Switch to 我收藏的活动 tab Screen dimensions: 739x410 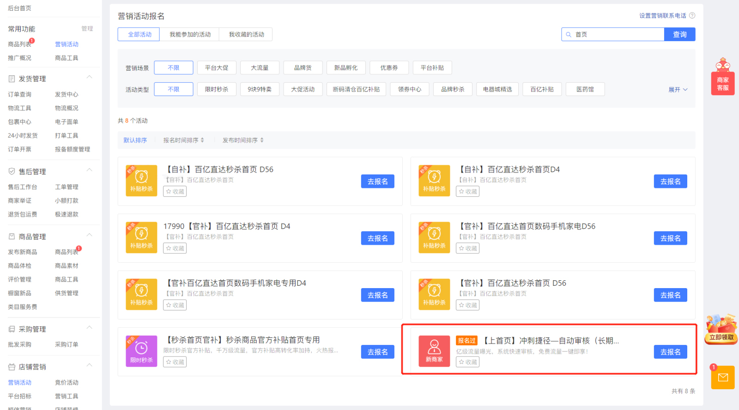(247, 35)
